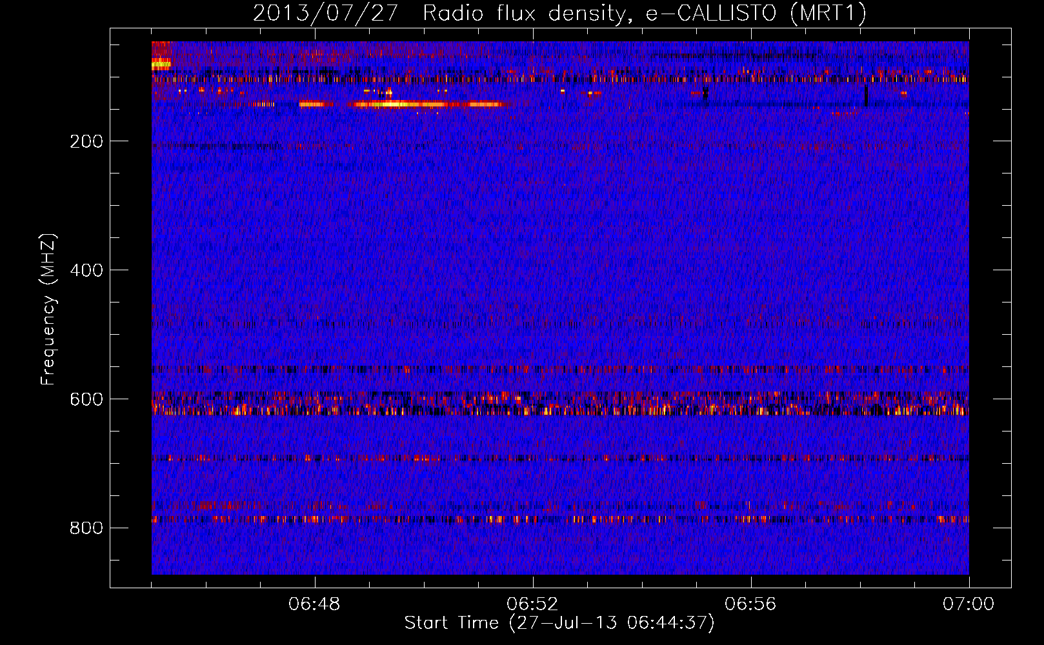Click the plot title '2013/07/27 Radio flux density, e-CALLISTO (MRT1)'

point(559,13)
